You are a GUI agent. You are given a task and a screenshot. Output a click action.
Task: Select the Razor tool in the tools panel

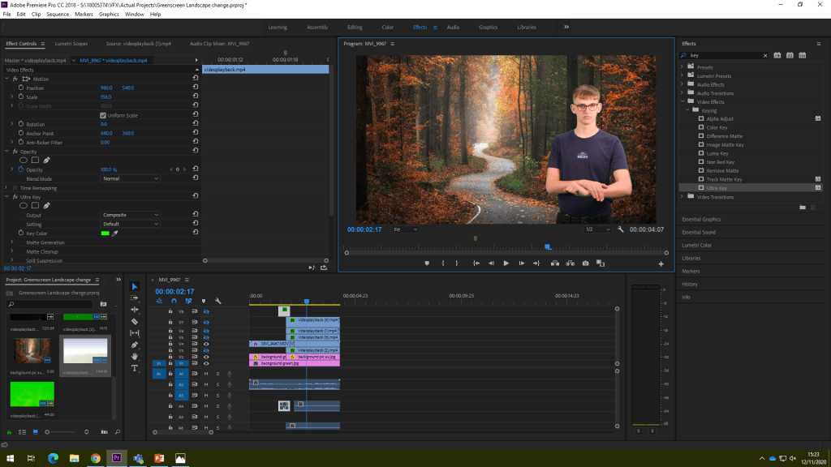coord(135,321)
